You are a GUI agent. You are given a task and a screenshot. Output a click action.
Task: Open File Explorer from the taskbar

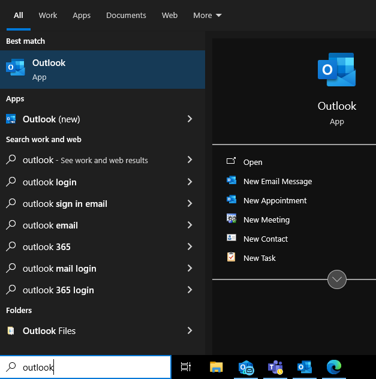[x=216, y=367]
